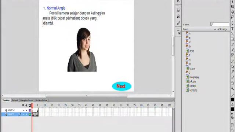Click the AS Linkage column header

[x=222, y=29]
